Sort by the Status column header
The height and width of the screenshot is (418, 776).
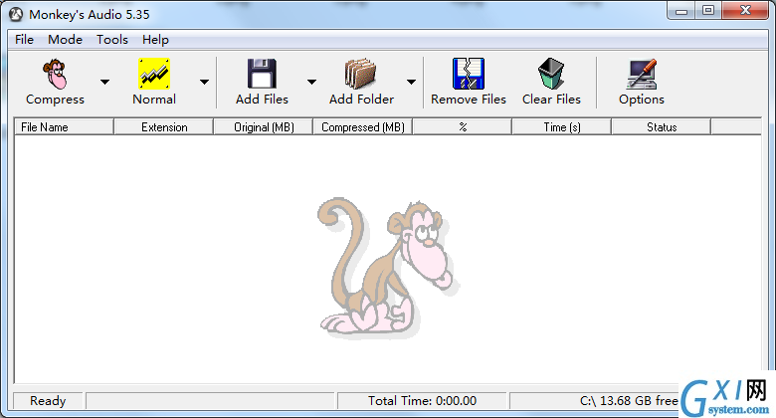[x=662, y=126]
